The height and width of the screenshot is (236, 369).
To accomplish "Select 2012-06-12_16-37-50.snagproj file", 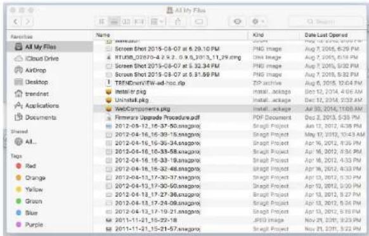I will click(230, 126).
